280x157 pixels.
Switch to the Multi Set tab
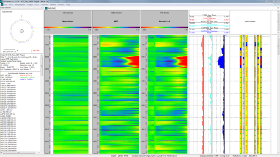coord(50,8)
